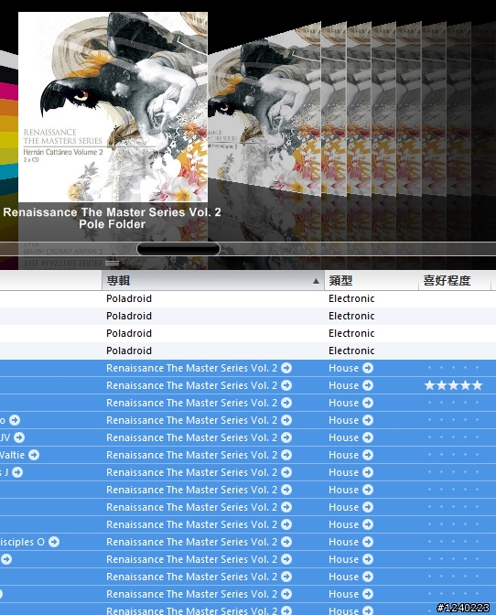Image resolution: width=496 pixels, height=615 pixels.
Task: Click House genre arrow in "s J" row
Action: point(367,472)
